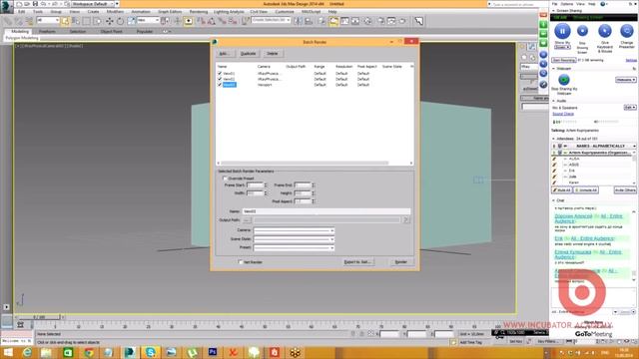
Task: Click the red mute icon on GoToMeeting grab tab
Action: coord(543,15)
